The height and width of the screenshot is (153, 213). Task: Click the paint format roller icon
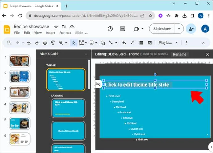(x=53, y=43)
